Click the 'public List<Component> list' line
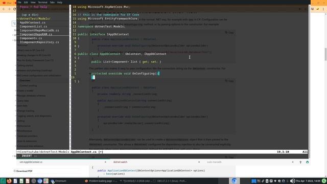 pyautogui.click(x=126, y=62)
